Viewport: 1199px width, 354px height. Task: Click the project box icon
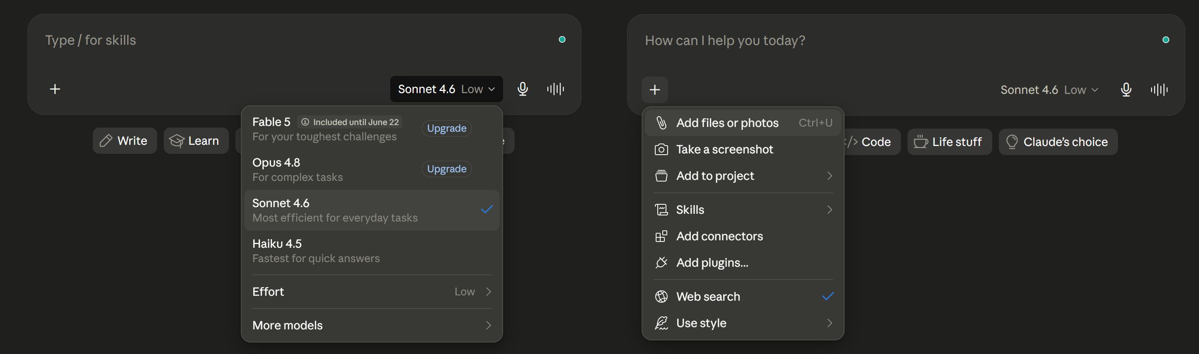tap(661, 176)
